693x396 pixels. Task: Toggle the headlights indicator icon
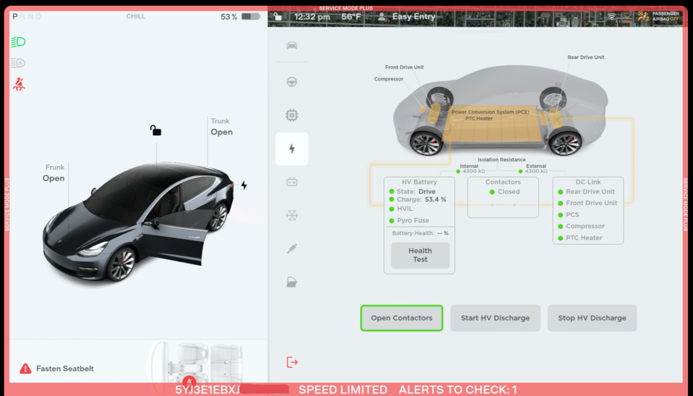pos(18,42)
